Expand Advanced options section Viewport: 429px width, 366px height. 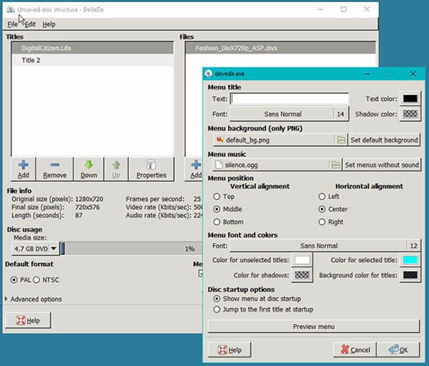[x=33, y=299]
